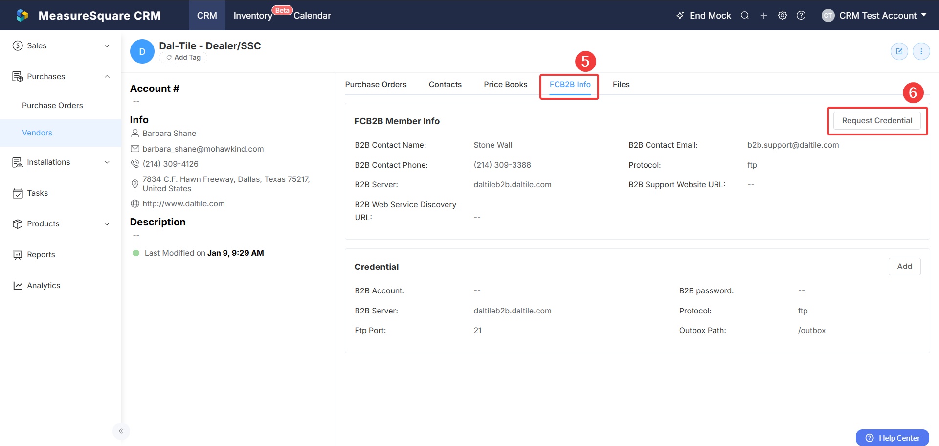Click the B2B Contact Phone (214) 309-3388
The image size is (939, 446).
coord(502,165)
